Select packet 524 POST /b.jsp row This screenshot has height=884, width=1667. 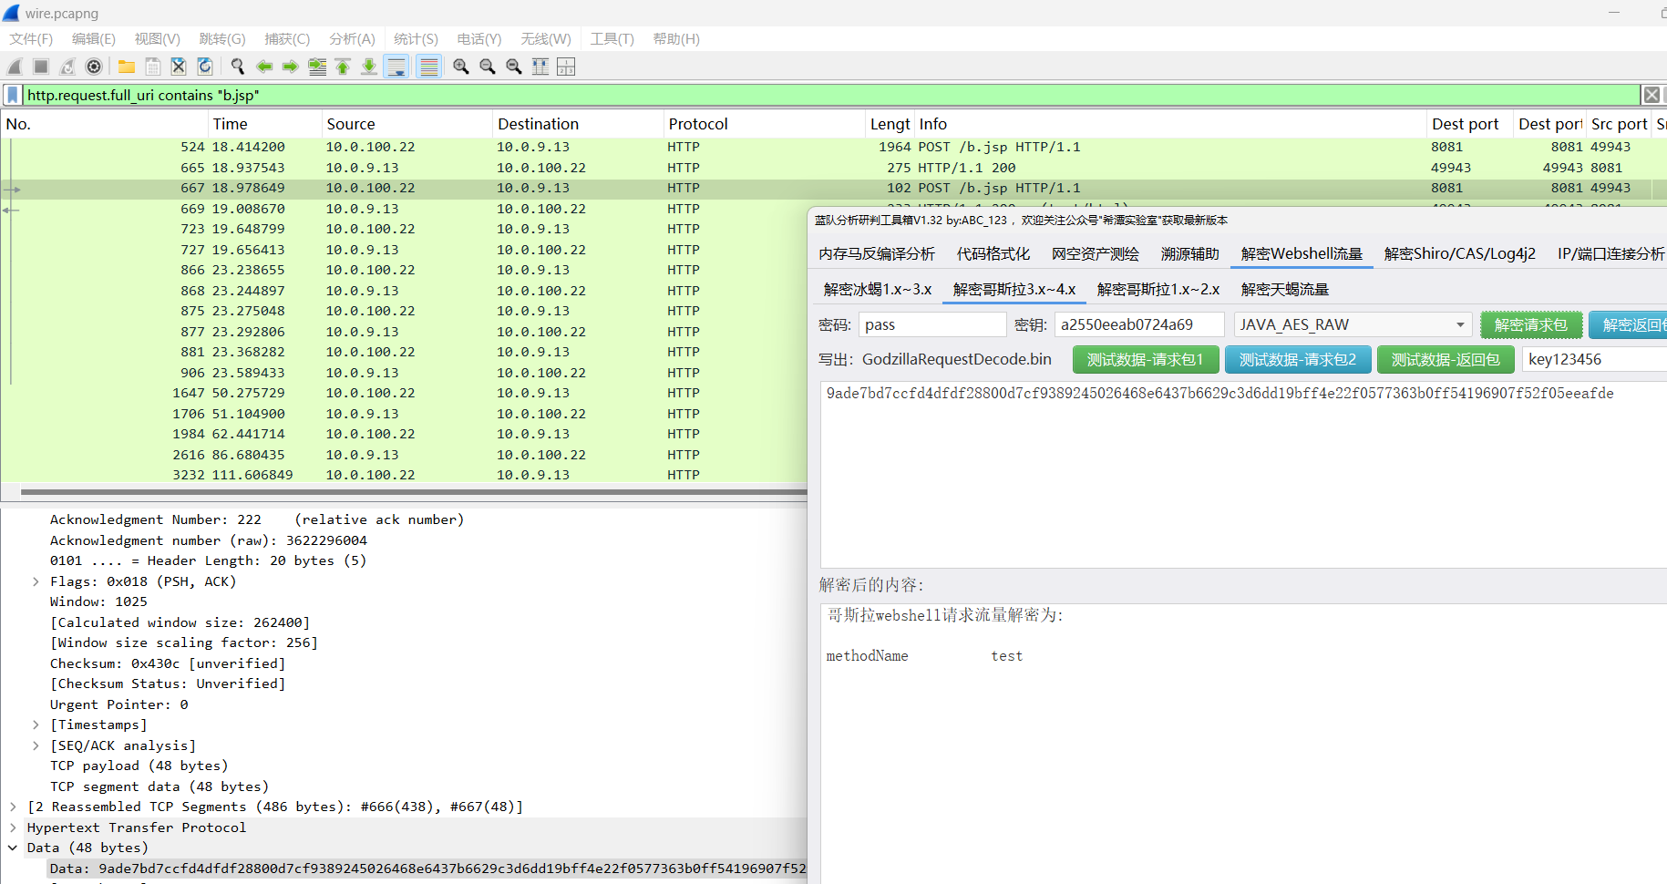click(833, 147)
